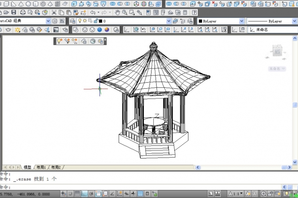The image size is (298, 198).
Task: Select the Presspull tool
Action: 81,4
